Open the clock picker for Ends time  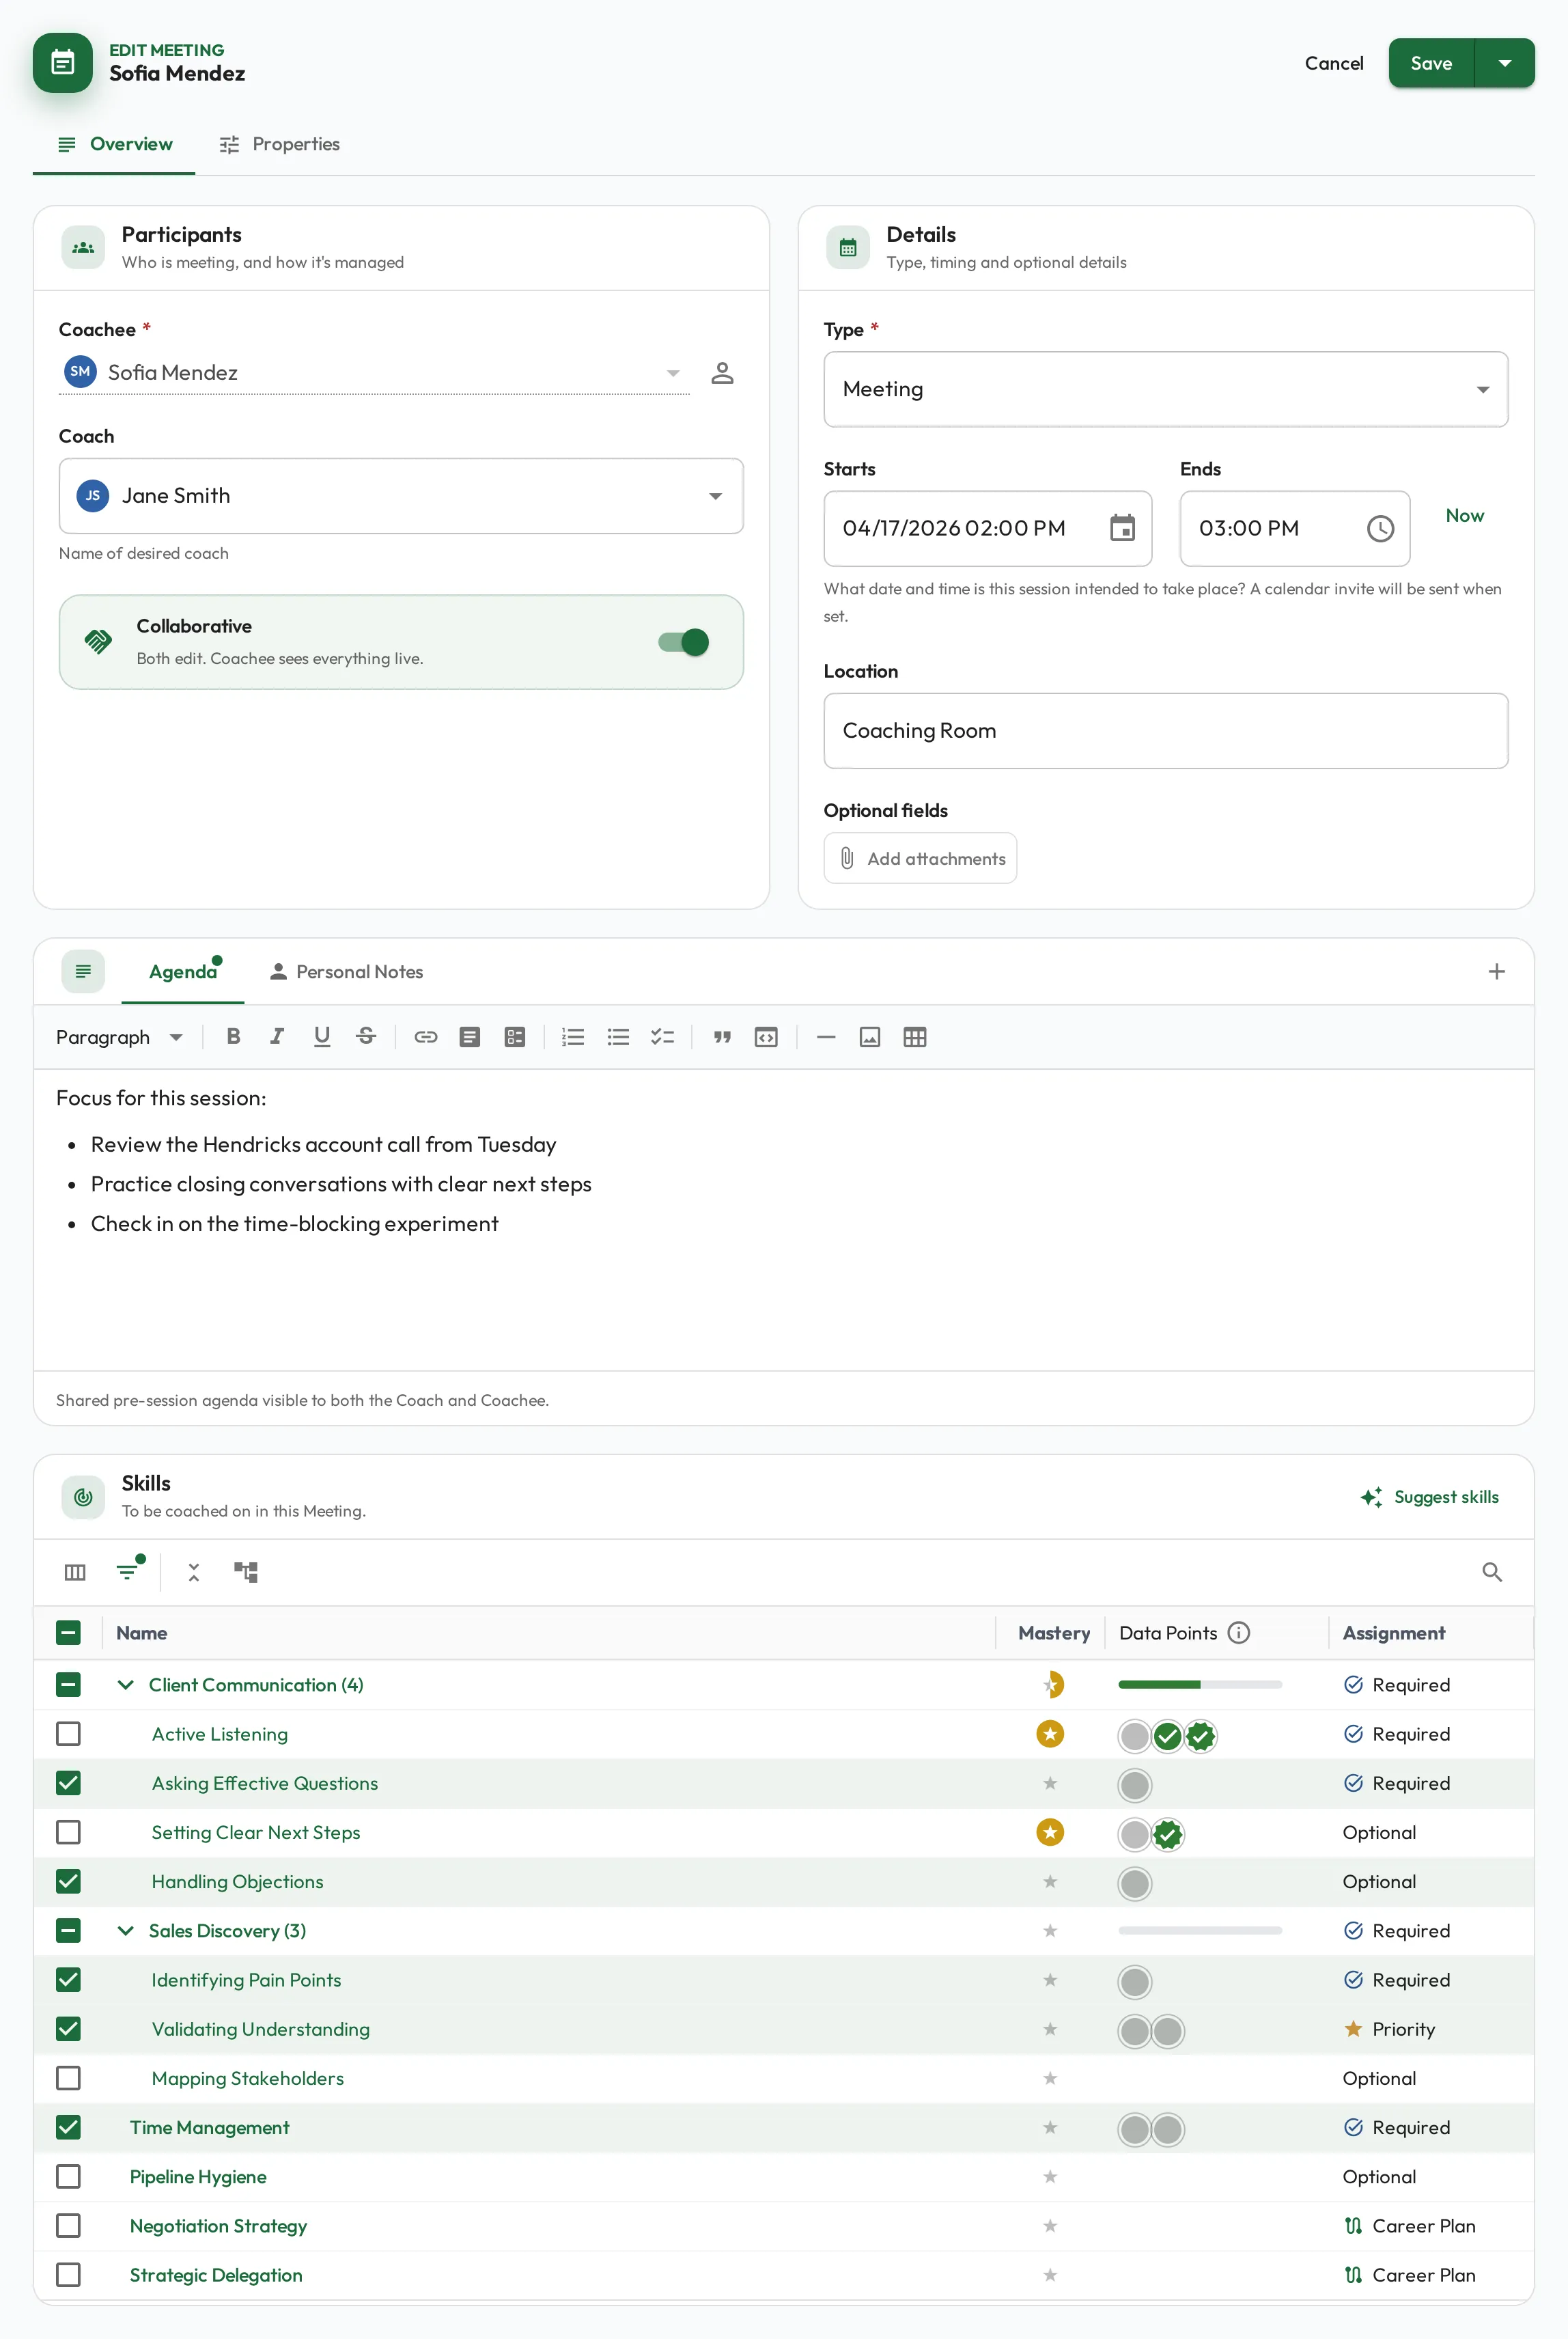[x=1380, y=529]
